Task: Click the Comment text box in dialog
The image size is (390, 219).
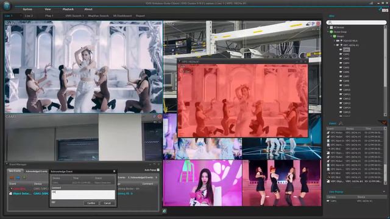Action: 83,195
